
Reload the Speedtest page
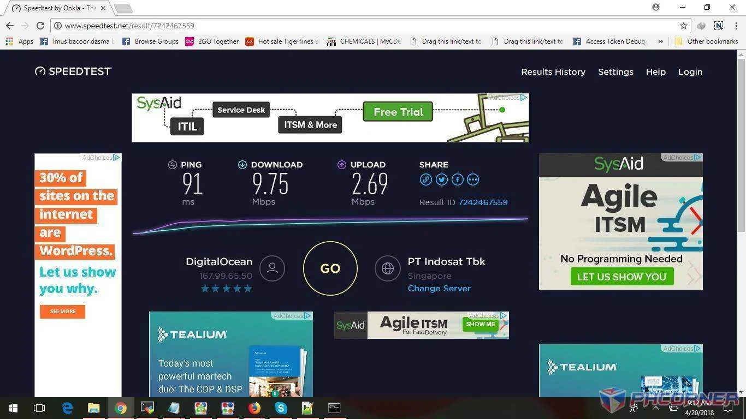coord(40,26)
